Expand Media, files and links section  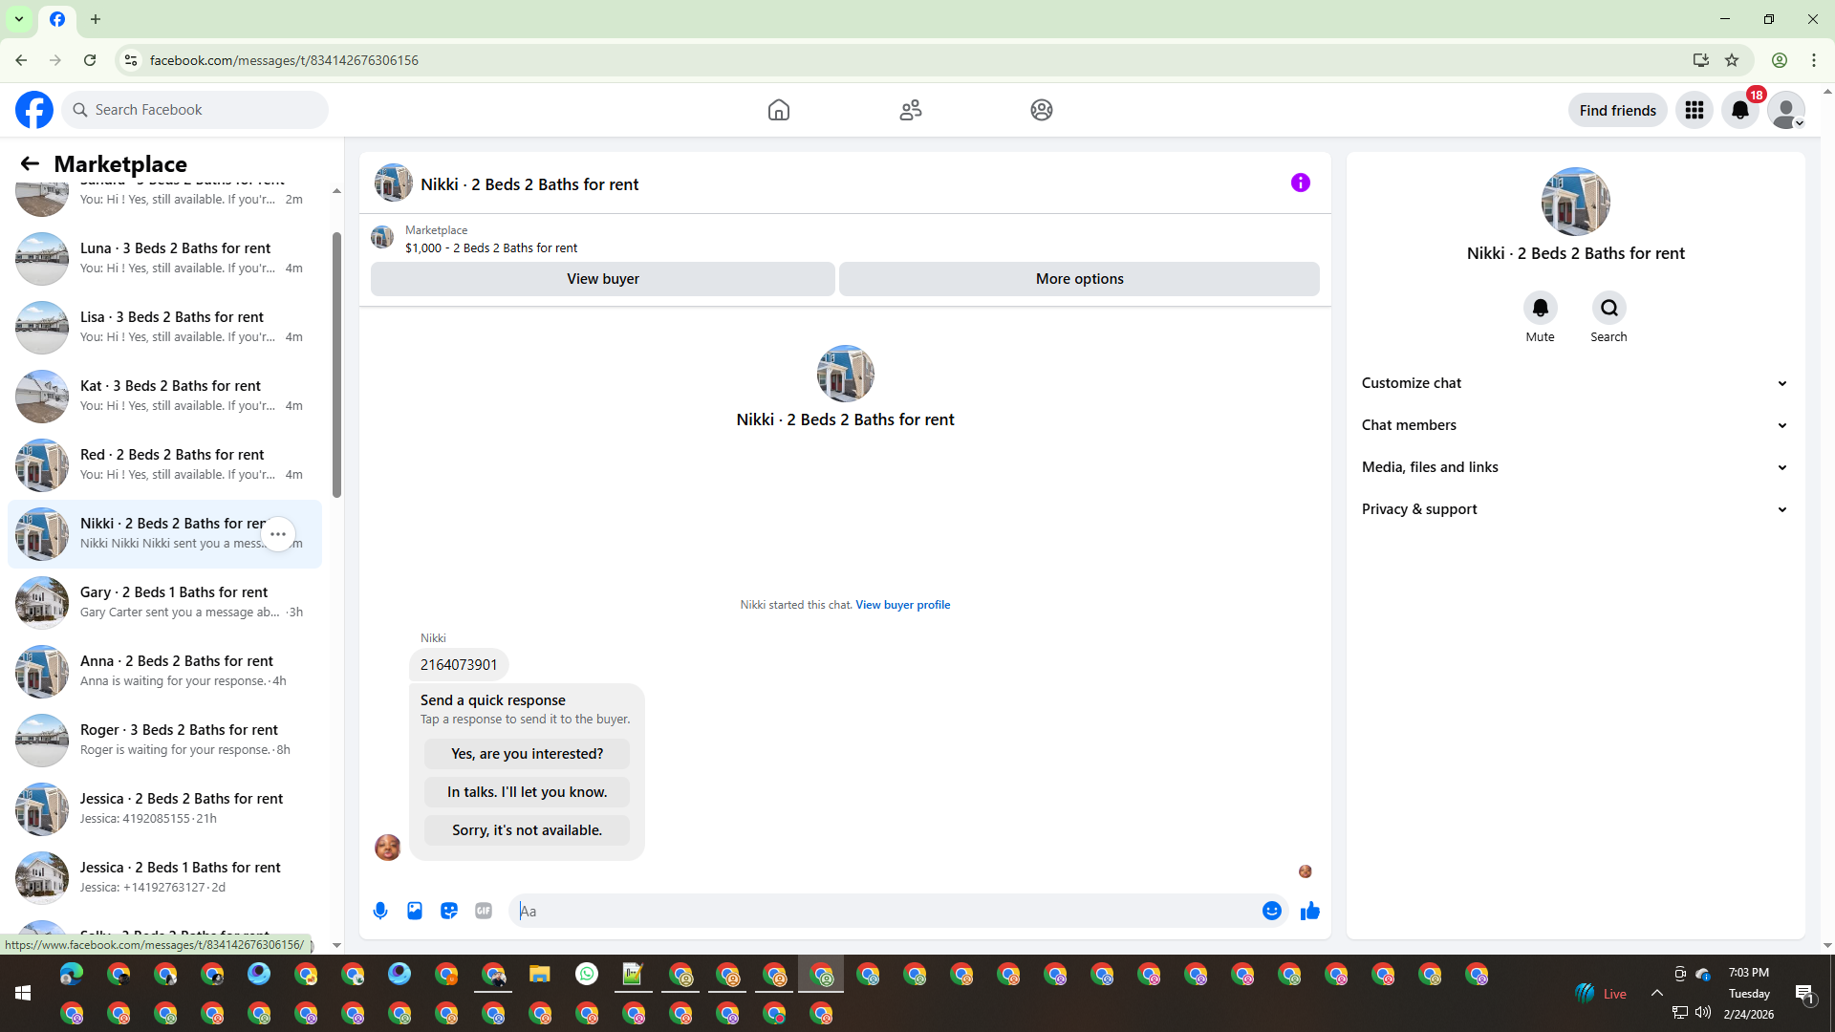(x=1574, y=467)
